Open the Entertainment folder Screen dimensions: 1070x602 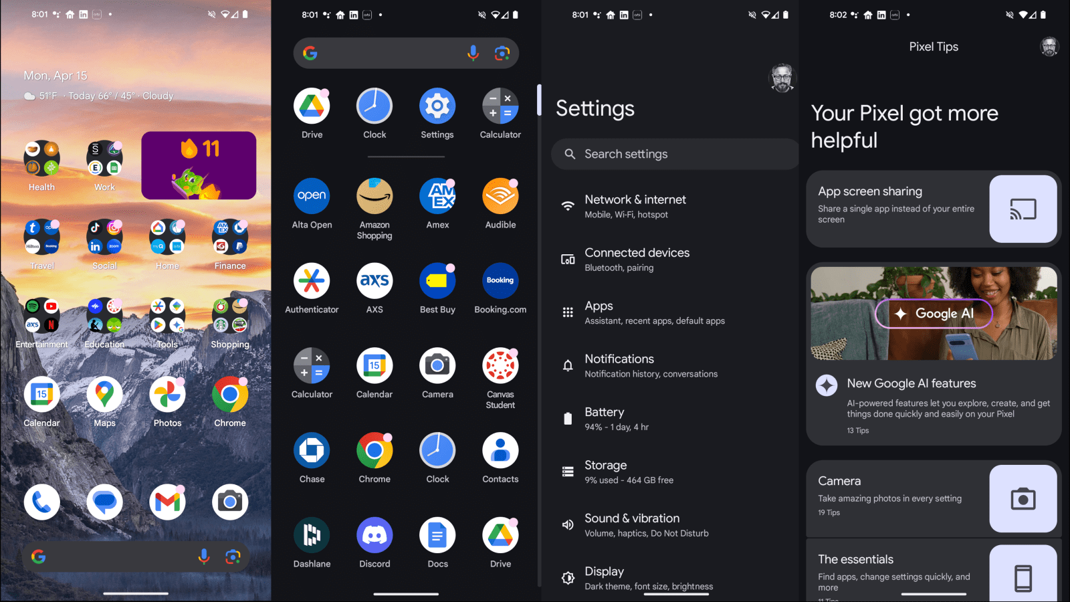click(x=41, y=316)
